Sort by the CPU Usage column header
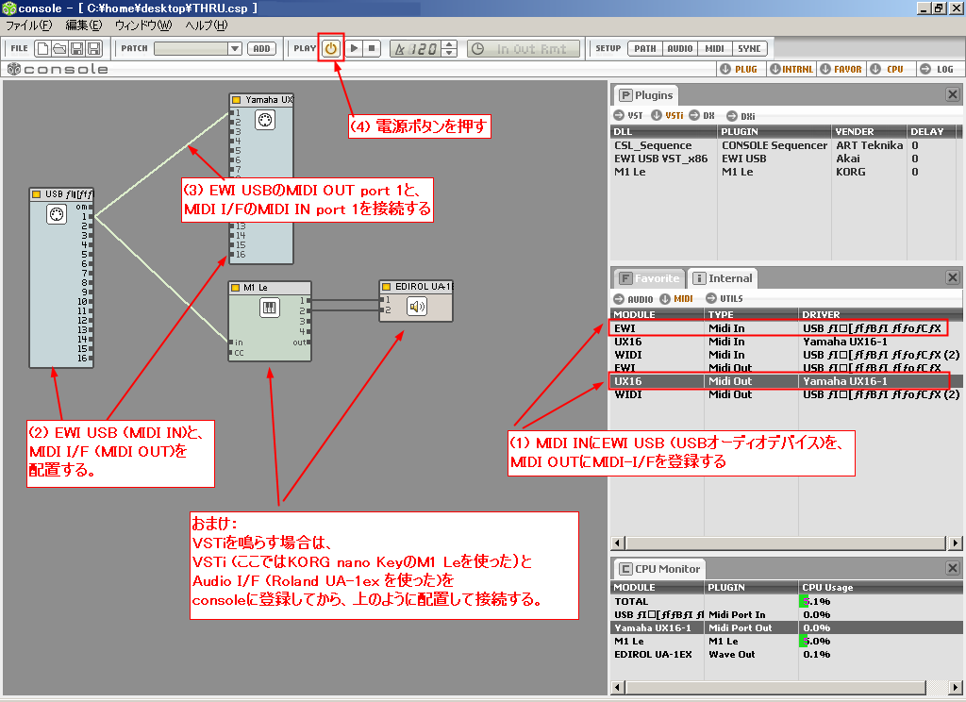966x702 pixels. tap(880, 588)
